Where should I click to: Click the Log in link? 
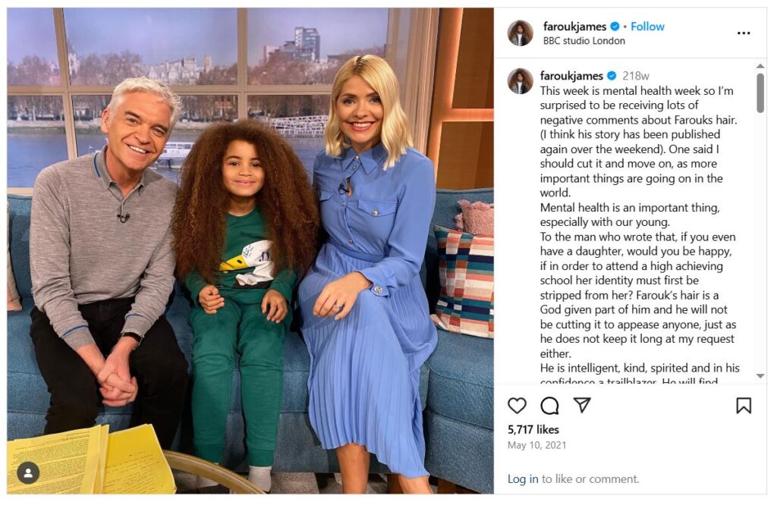point(522,478)
